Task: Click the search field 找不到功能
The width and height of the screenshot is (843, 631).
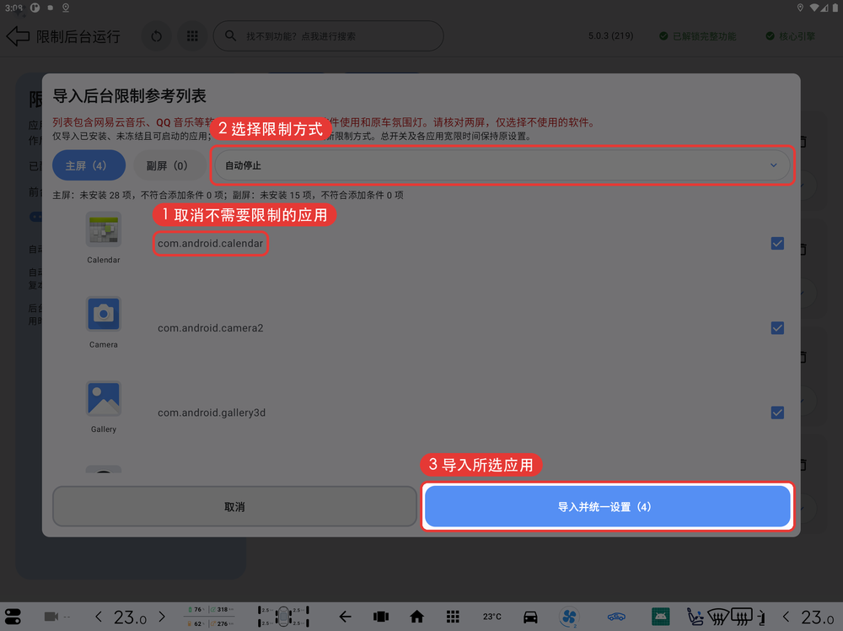Action: [329, 36]
